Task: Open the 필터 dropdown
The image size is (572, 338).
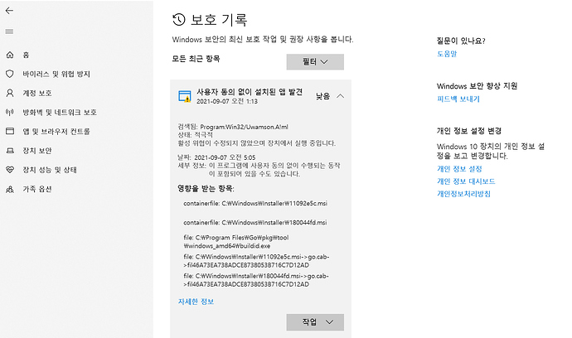Action: point(315,62)
